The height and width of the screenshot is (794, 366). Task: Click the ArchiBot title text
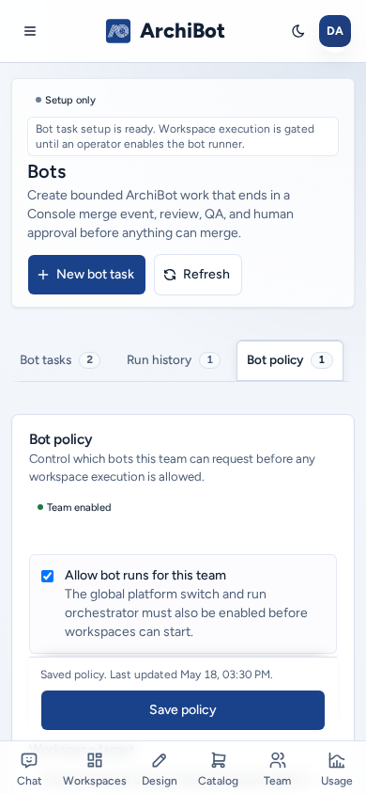pos(182,31)
